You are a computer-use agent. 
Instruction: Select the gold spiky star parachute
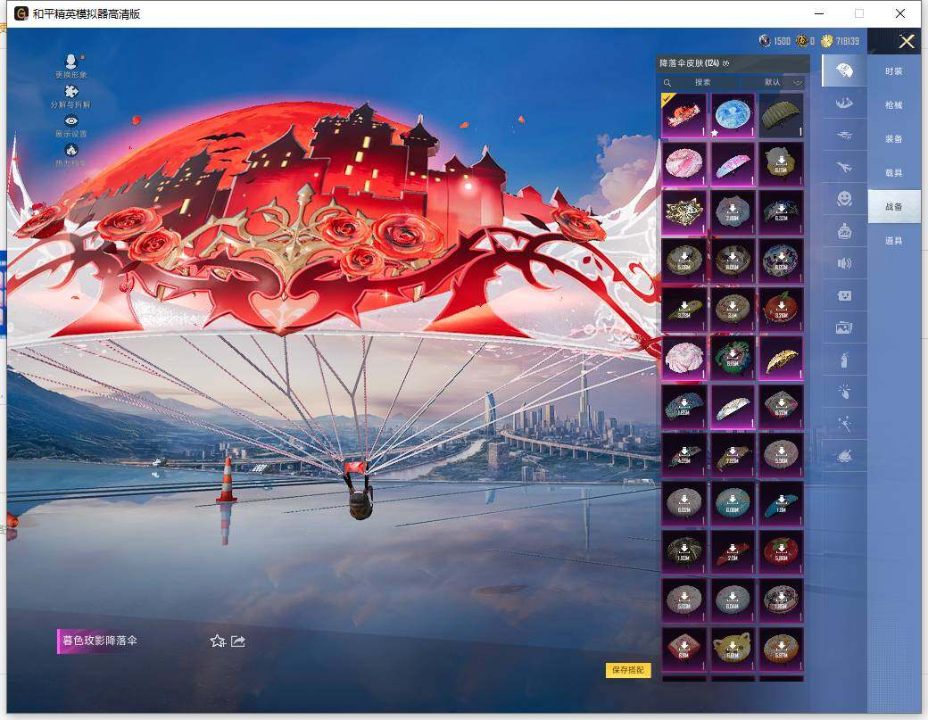coord(684,211)
